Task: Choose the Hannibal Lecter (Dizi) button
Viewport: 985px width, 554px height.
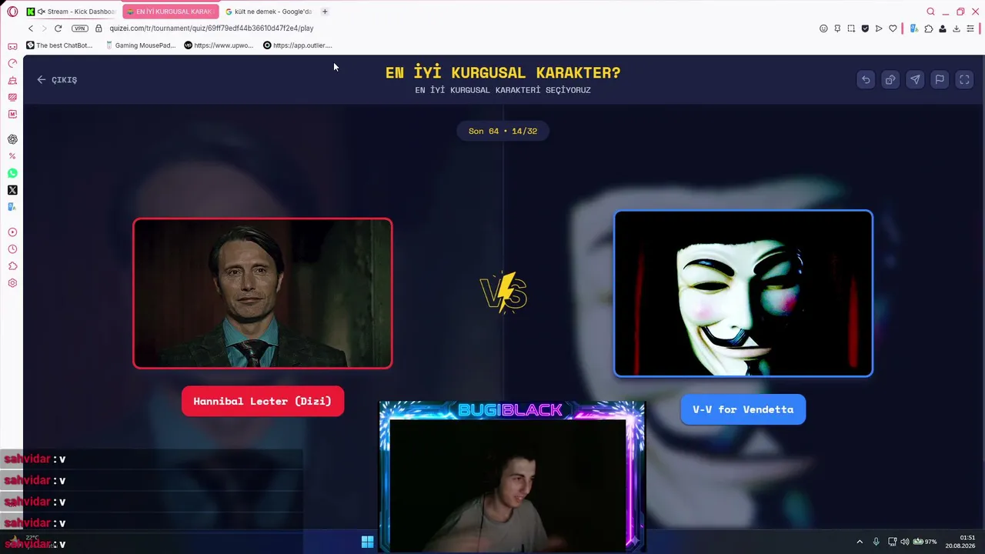Action: [x=262, y=401]
